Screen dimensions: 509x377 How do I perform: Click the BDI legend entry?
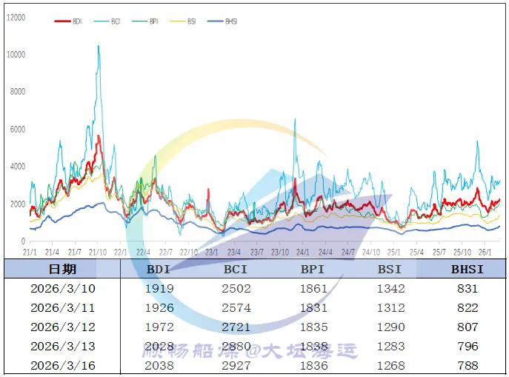point(68,21)
